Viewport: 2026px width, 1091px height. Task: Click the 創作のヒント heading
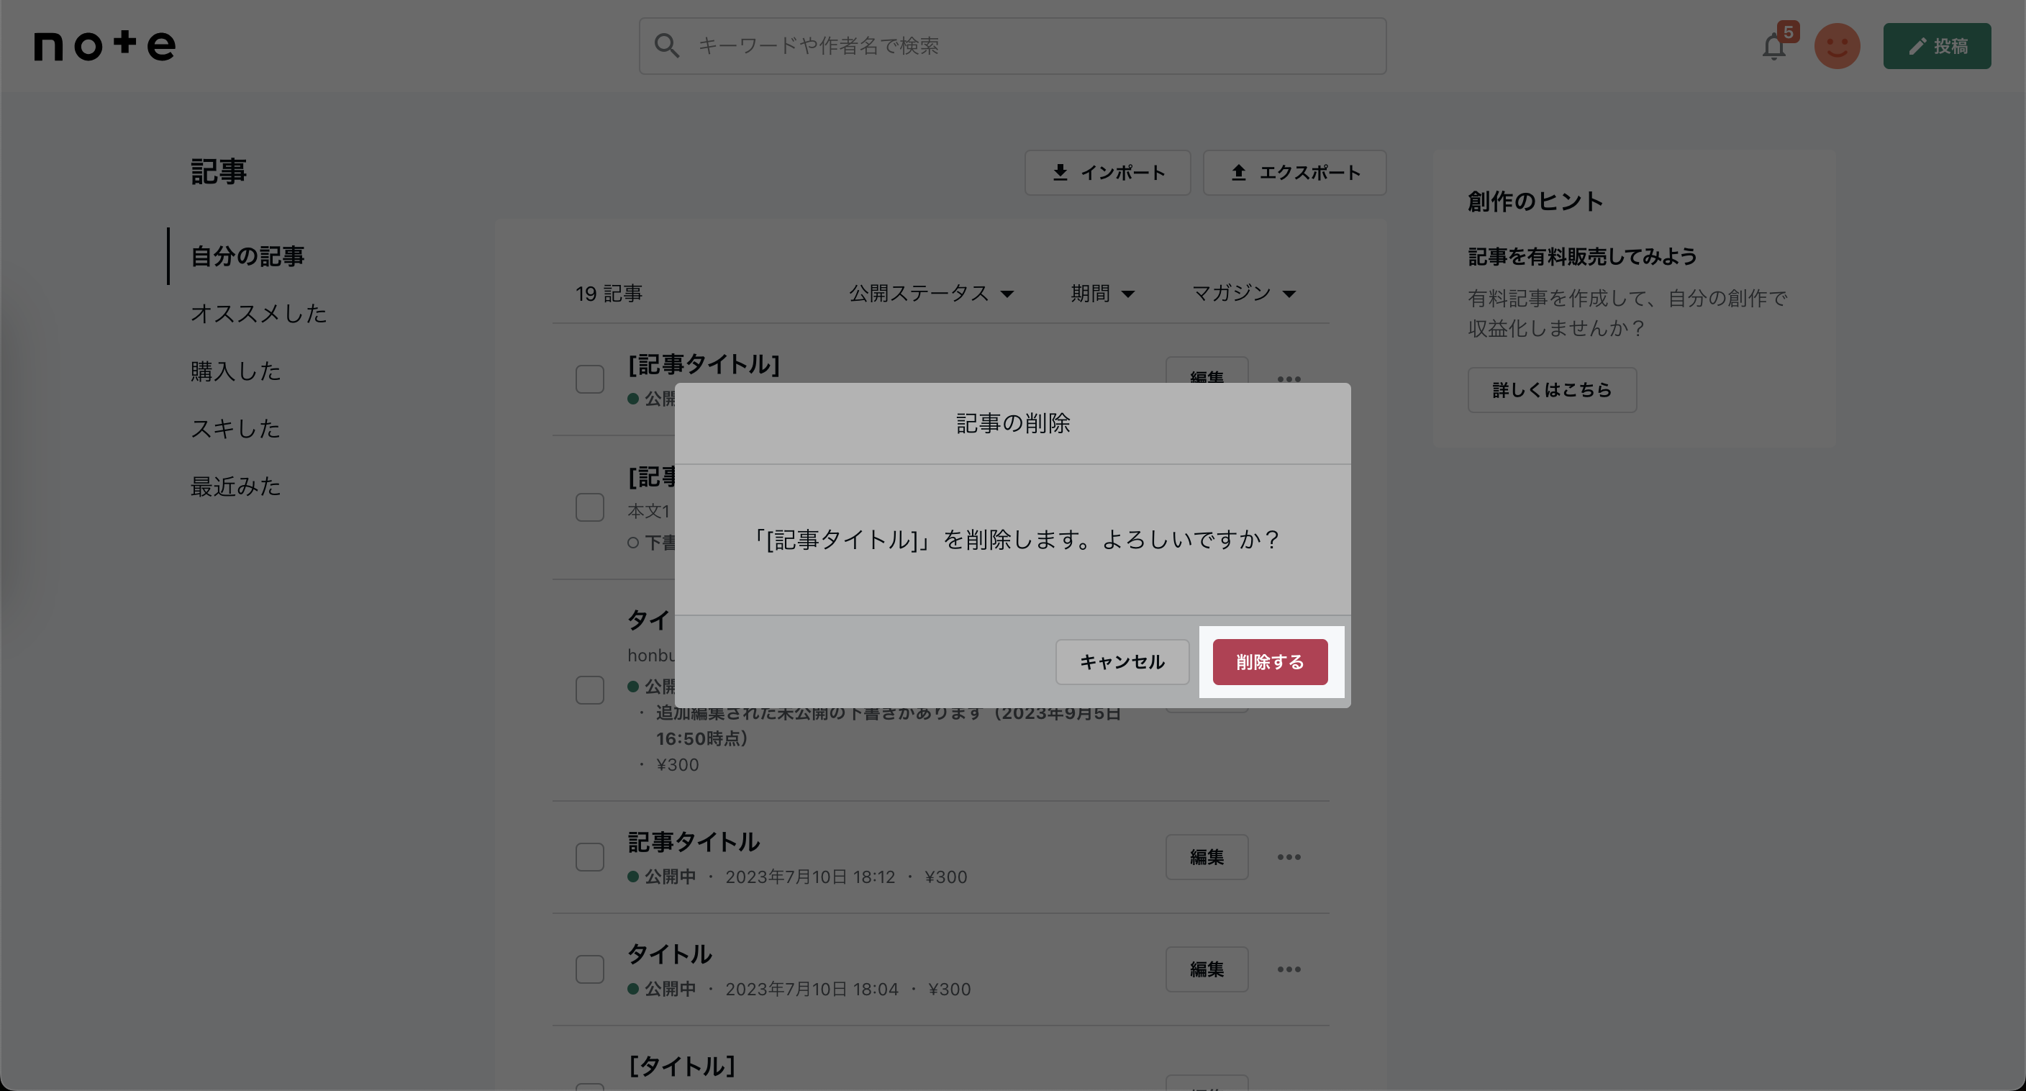[x=1535, y=202]
